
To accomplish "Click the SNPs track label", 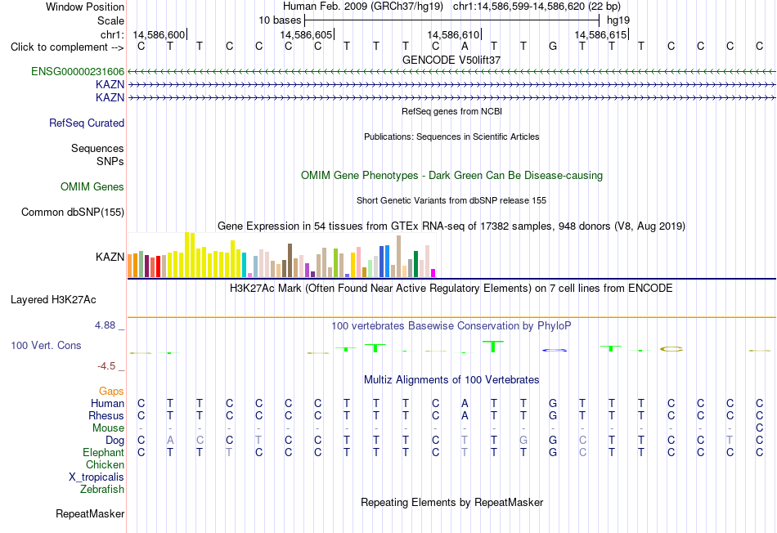I will 110,161.
